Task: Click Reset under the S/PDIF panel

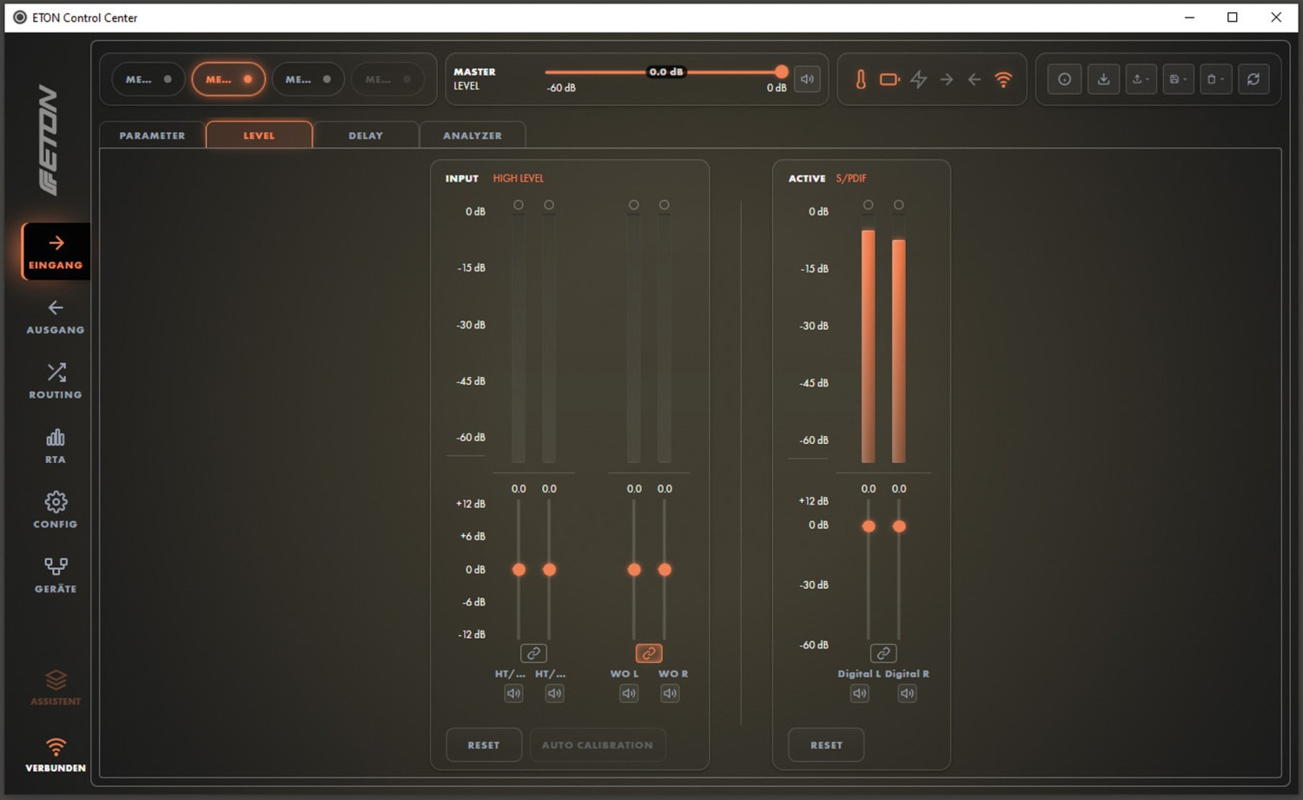Action: [x=826, y=744]
